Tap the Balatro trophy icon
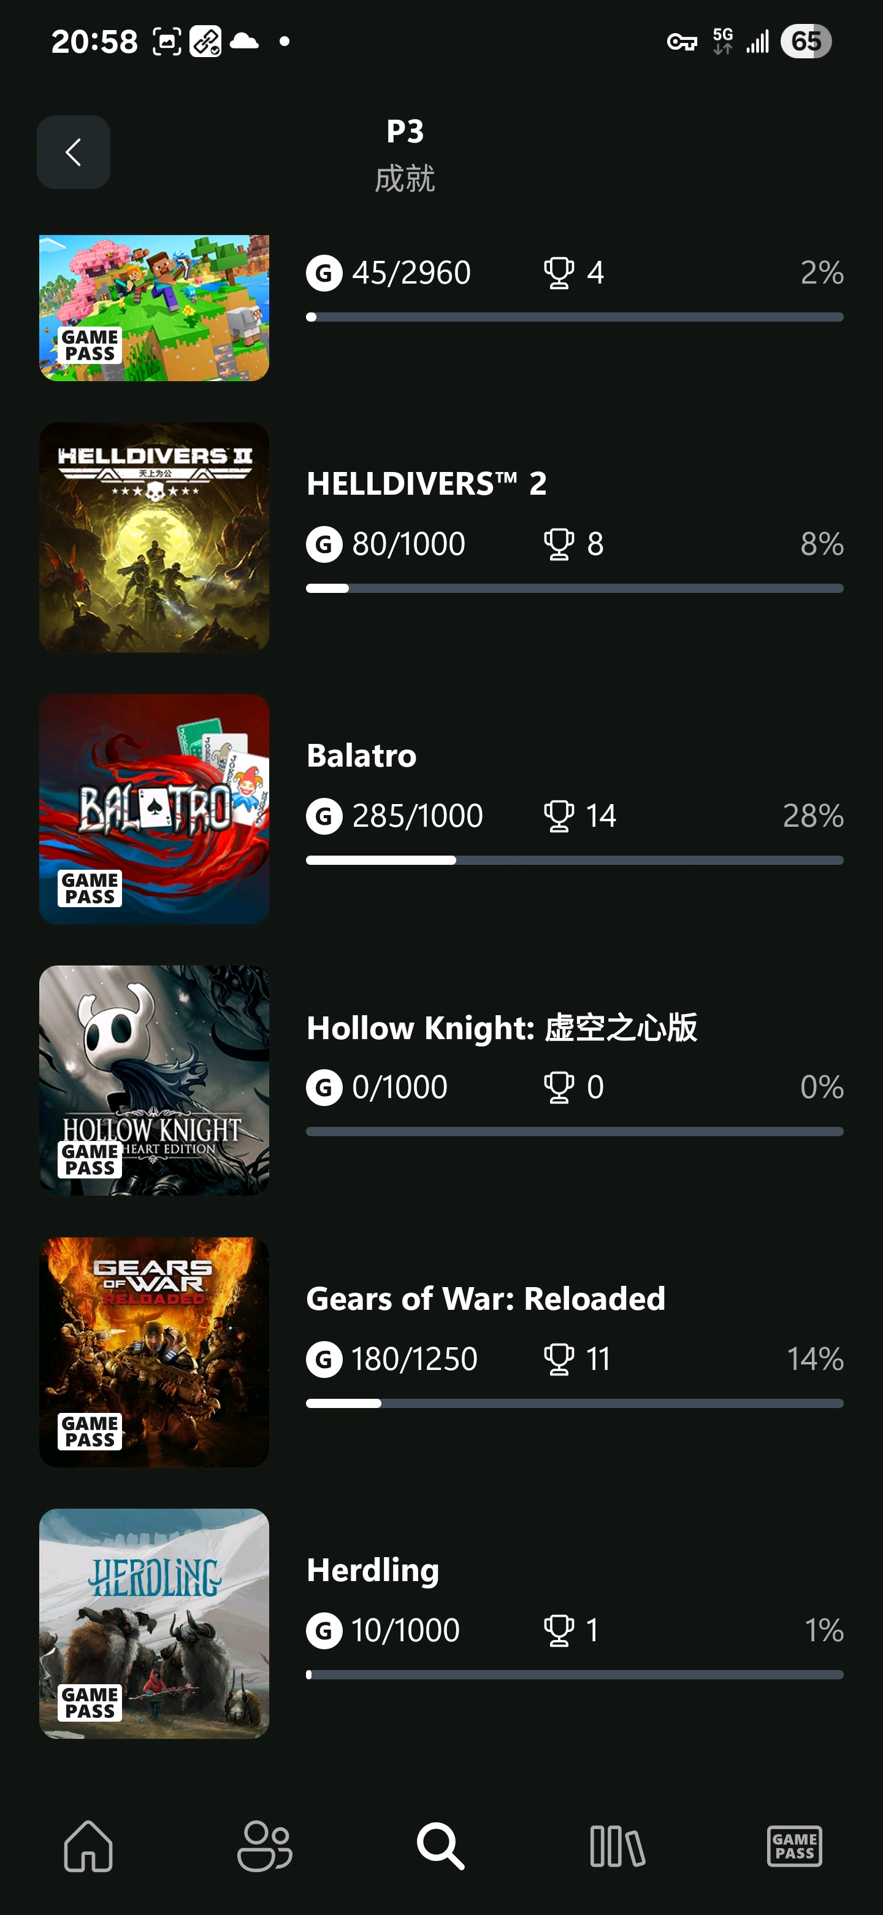 click(x=559, y=816)
